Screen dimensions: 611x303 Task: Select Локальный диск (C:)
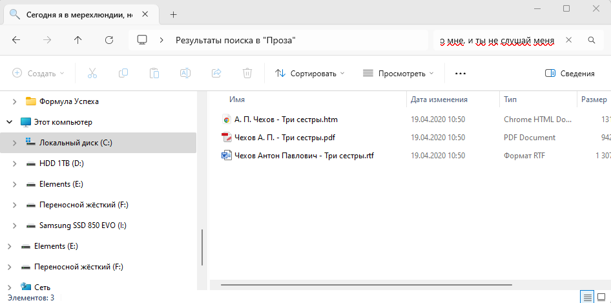coord(76,143)
